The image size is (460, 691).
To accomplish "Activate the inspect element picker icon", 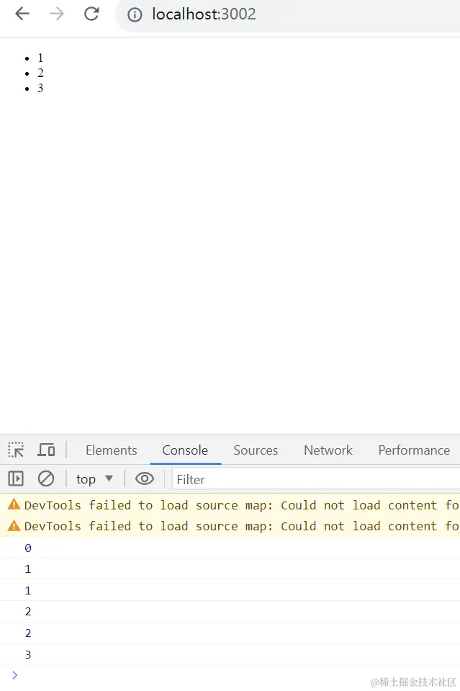I will [x=17, y=450].
